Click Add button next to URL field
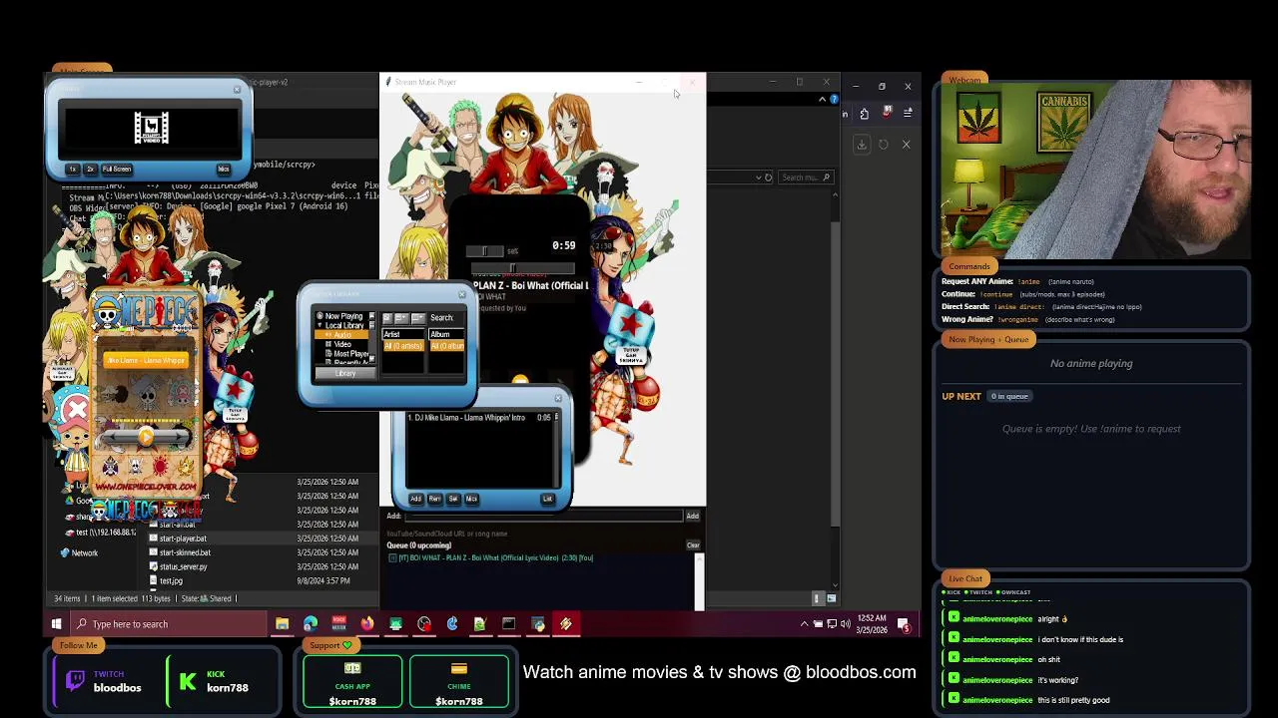Viewport: 1278px width, 718px height. click(692, 517)
